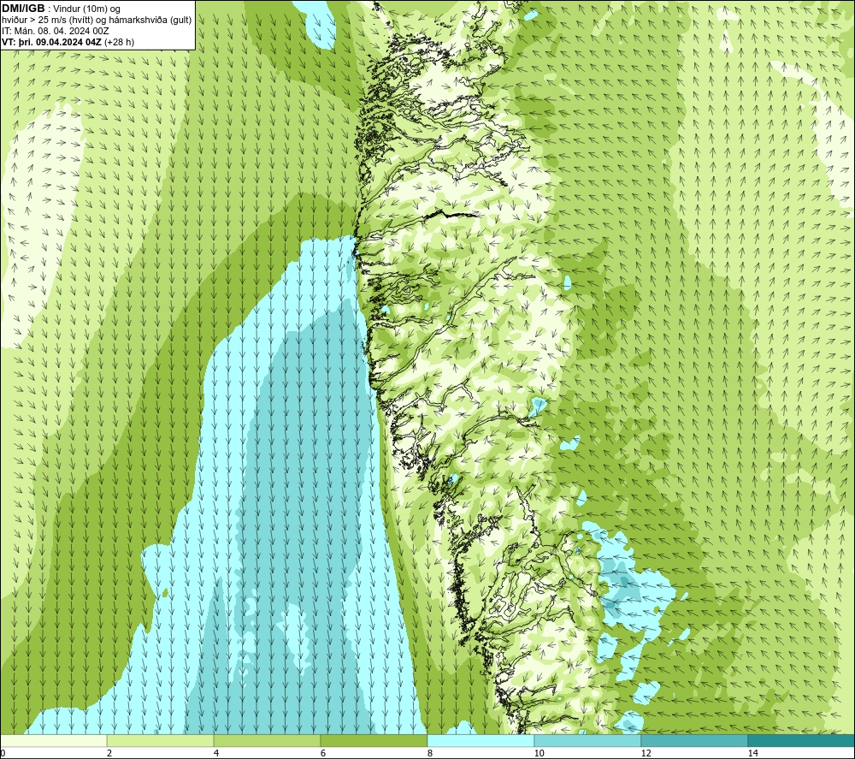This screenshot has height=759, width=855.
Task: Click the 2–4 m/s light green legend swatch
Action: (161, 740)
